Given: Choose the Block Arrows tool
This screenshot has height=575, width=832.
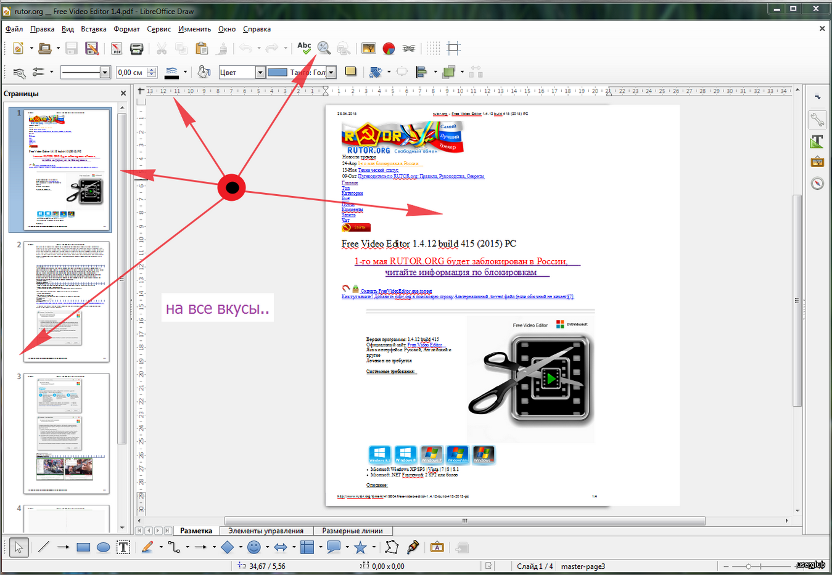Looking at the screenshot, I should (x=281, y=547).
